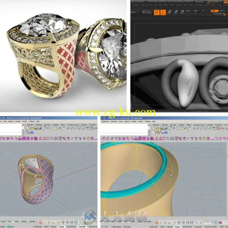
Task: Click Copy icon in left Rhino window
Action: click(x=52, y=128)
